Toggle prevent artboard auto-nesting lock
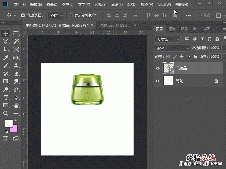226x169 pixels. (x=188, y=57)
